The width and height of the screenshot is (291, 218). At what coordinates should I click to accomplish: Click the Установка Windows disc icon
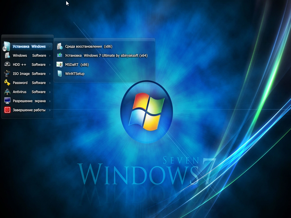pyautogui.click(x=7, y=46)
